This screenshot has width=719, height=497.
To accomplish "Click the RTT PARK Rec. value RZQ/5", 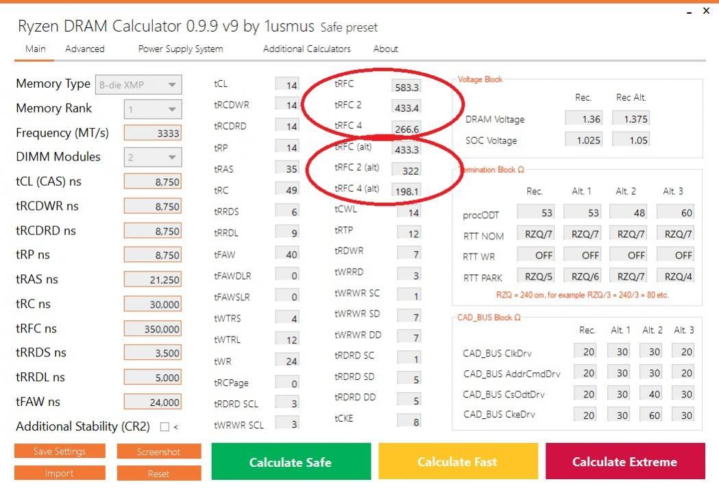I will 535,276.
